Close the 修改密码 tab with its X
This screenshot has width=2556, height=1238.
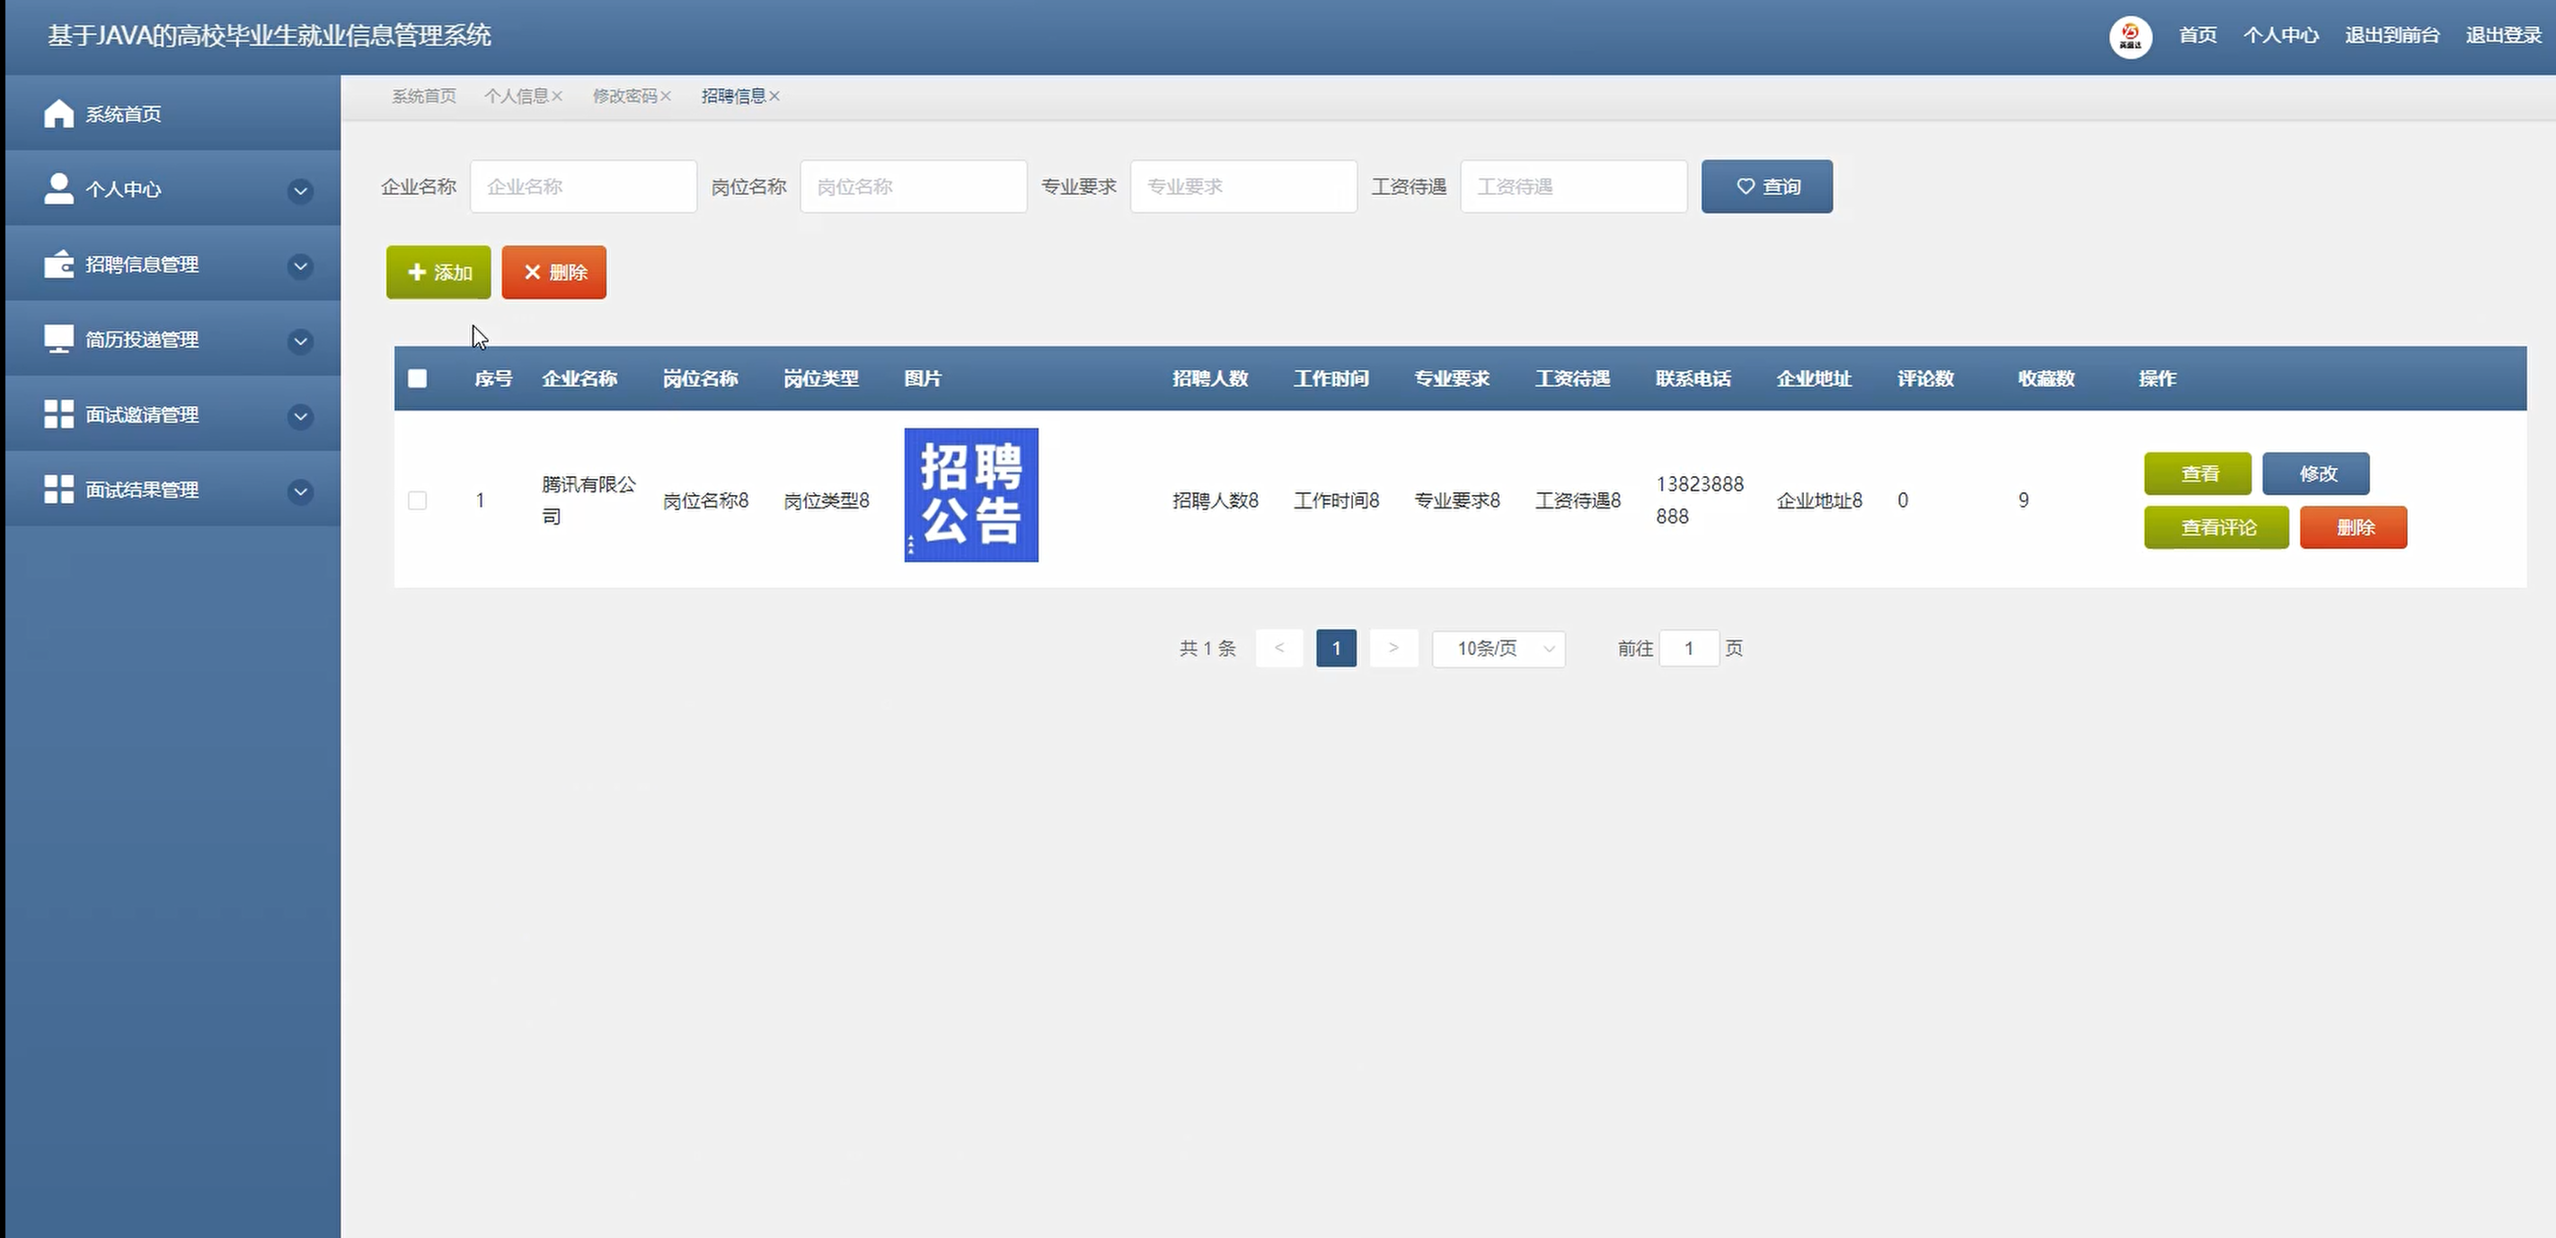(666, 96)
